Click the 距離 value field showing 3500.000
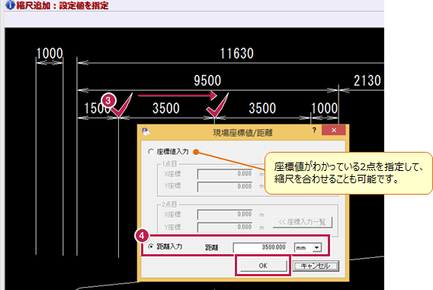This screenshot has height=290, width=433. click(x=260, y=247)
